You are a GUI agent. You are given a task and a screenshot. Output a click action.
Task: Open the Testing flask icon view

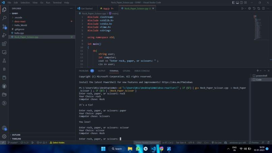(x=4, y=60)
